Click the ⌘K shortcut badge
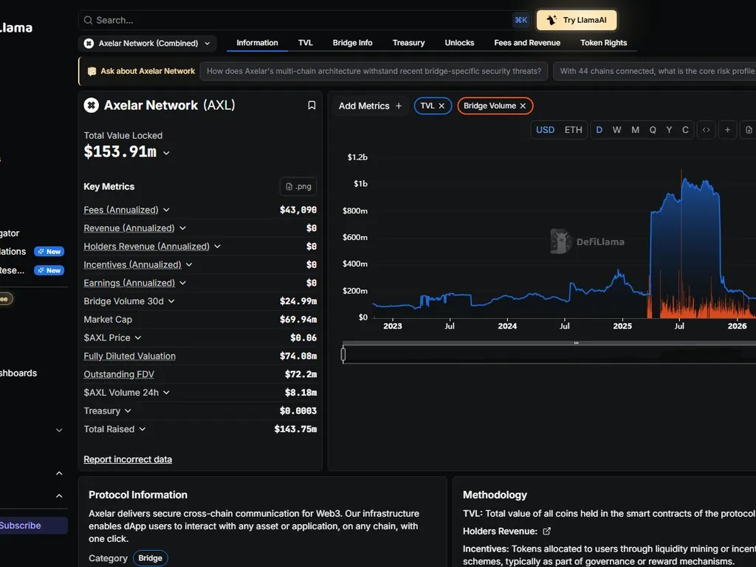The width and height of the screenshot is (756, 567). (x=520, y=20)
